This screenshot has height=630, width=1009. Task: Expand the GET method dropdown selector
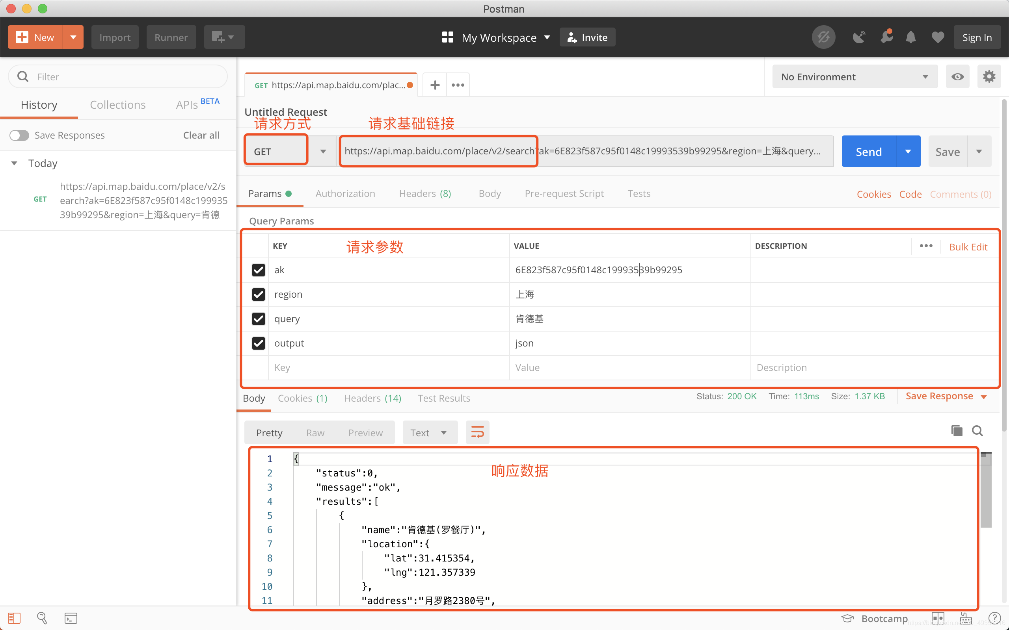(322, 151)
